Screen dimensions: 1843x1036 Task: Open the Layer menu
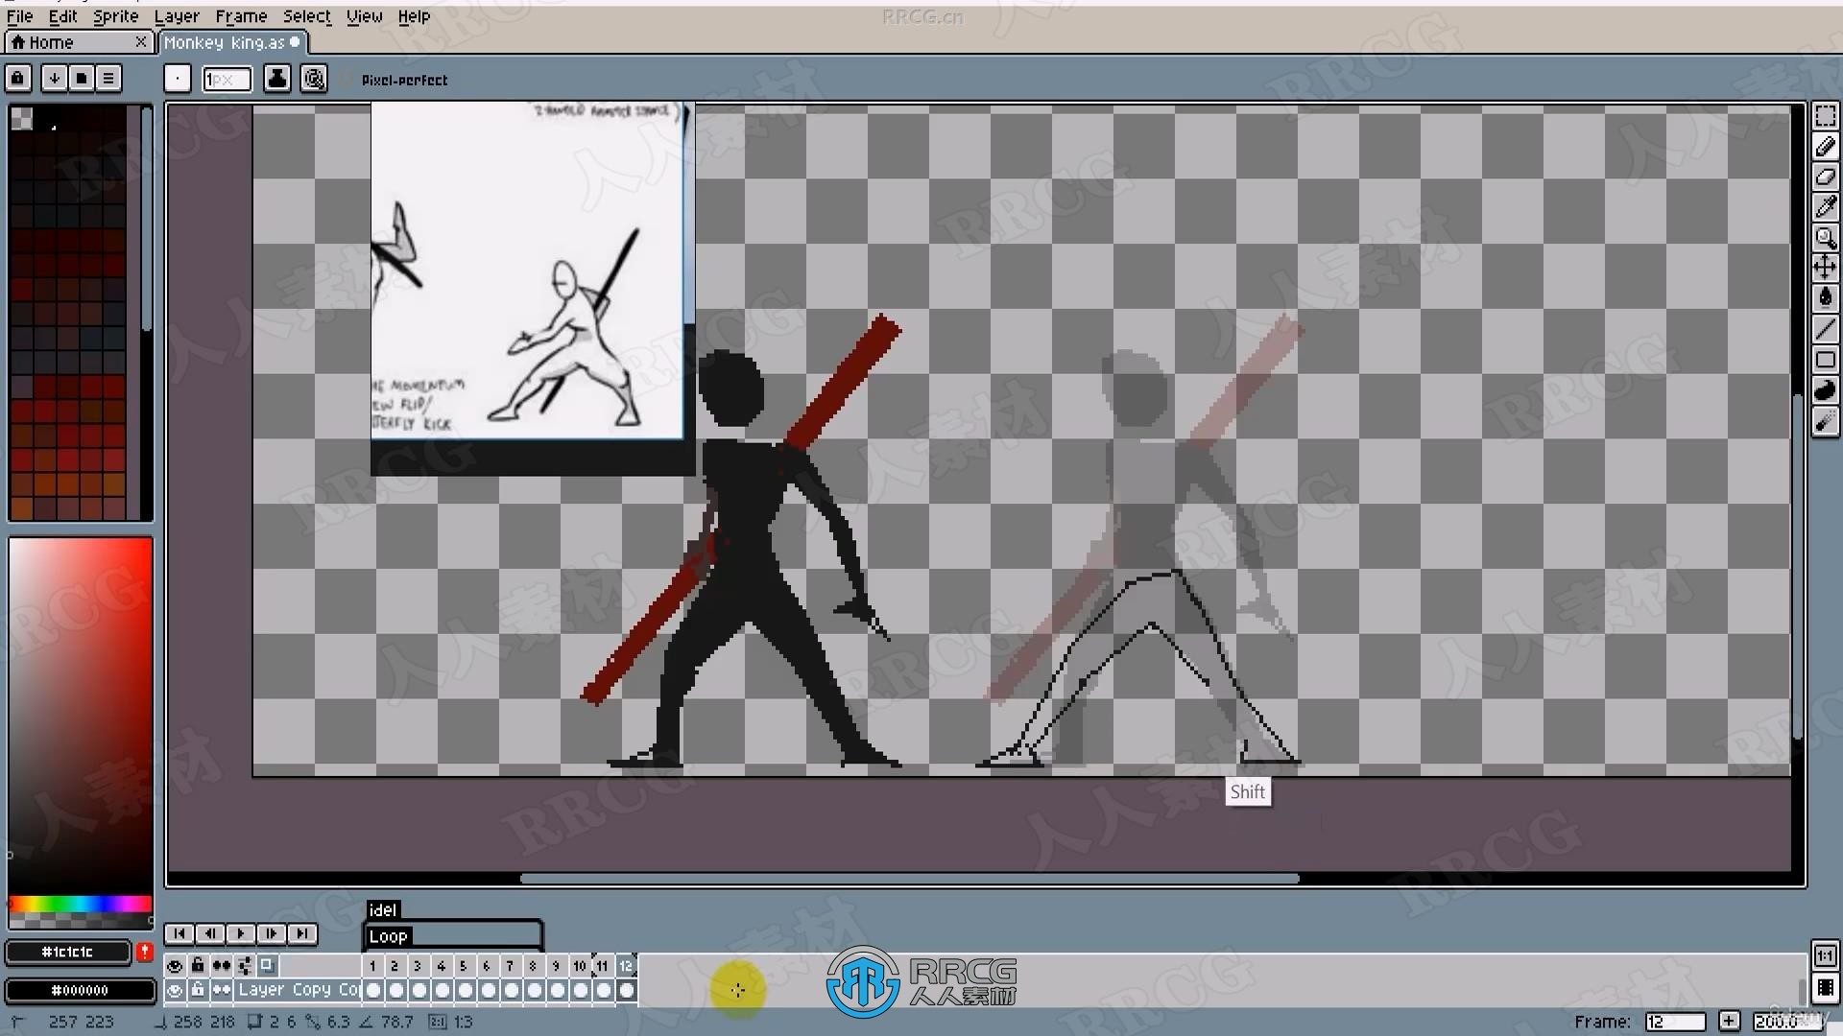(x=177, y=16)
